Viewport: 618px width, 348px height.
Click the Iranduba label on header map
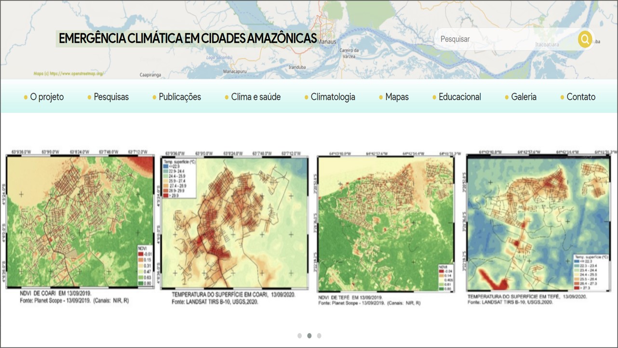coord(298,67)
